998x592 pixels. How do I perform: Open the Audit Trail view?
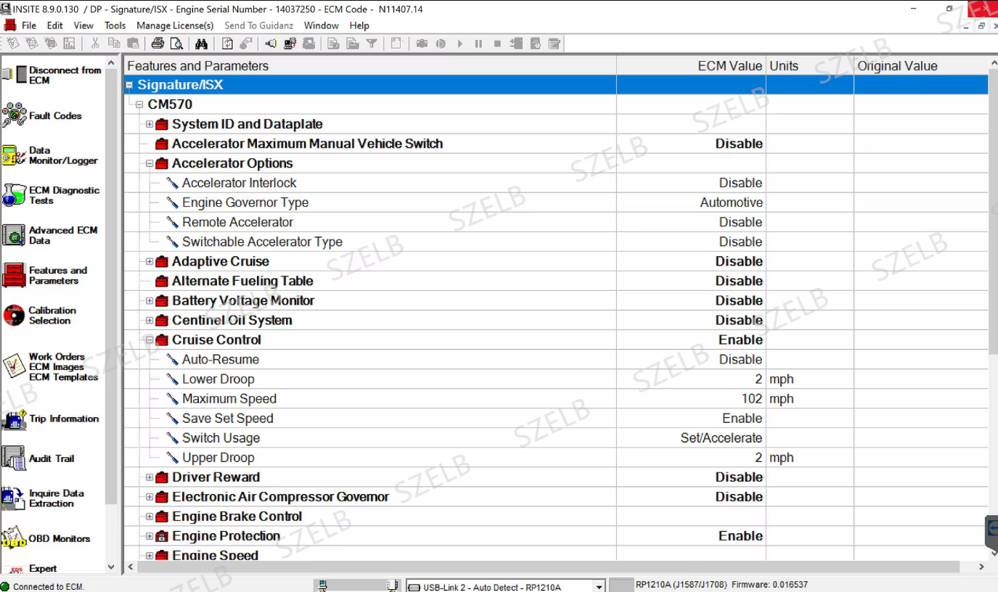click(x=38, y=459)
